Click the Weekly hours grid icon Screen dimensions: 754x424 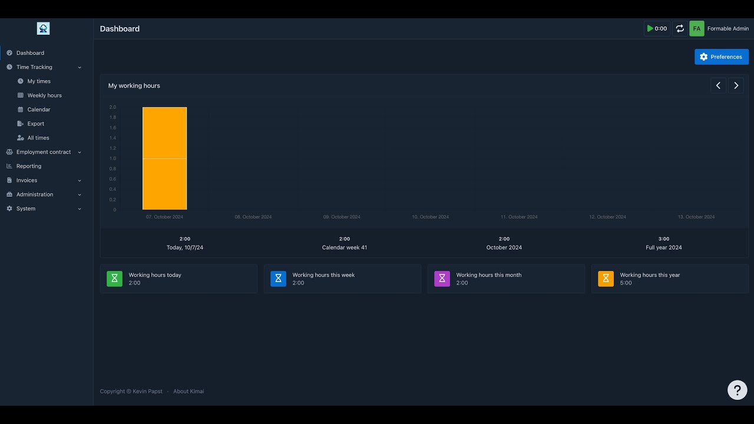[21, 95]
